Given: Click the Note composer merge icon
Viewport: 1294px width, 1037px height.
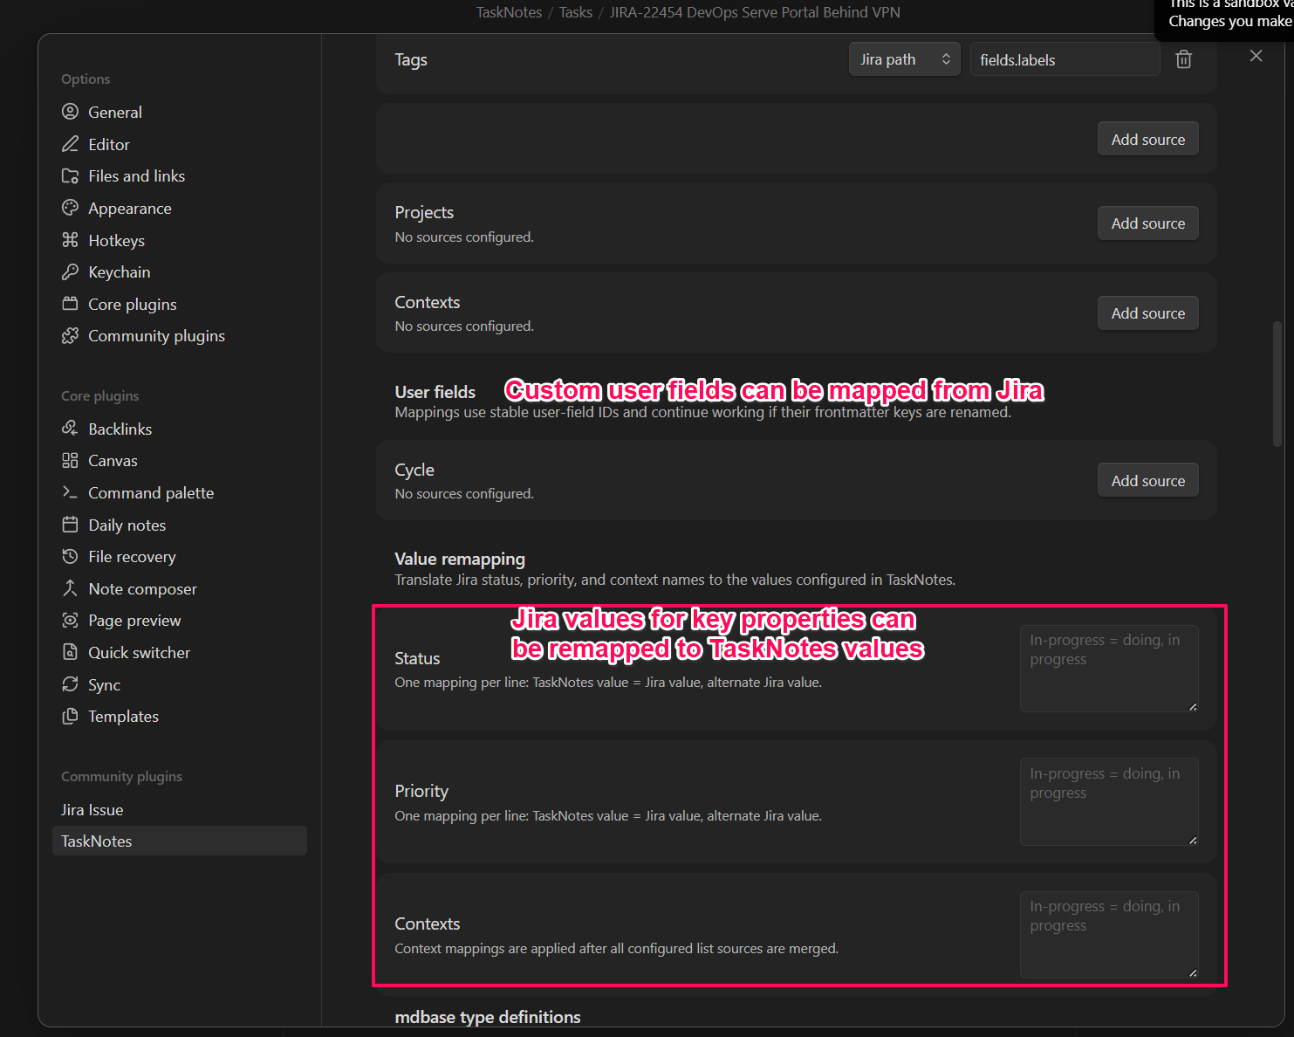Looking at the screenshot, I should pos(70,588).
